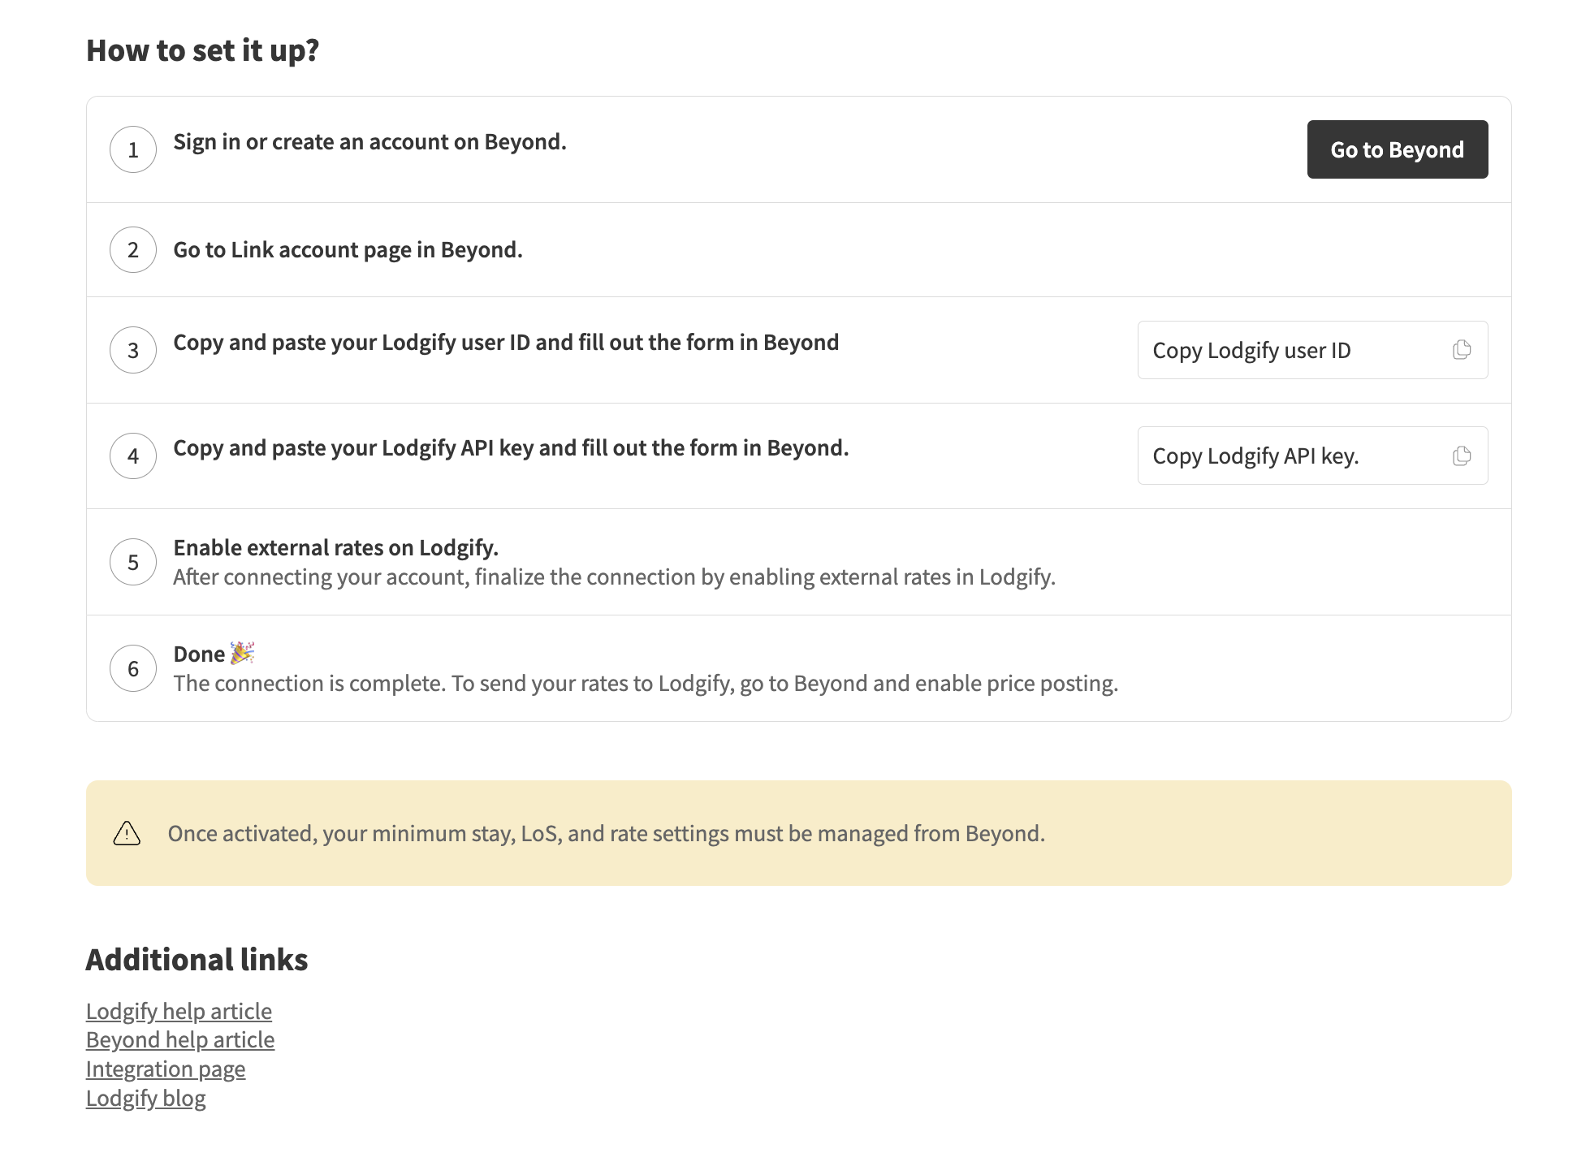Viewport: 1590px width, 1166px height.
Task: Open the Integration page link
Action: 166,1069
